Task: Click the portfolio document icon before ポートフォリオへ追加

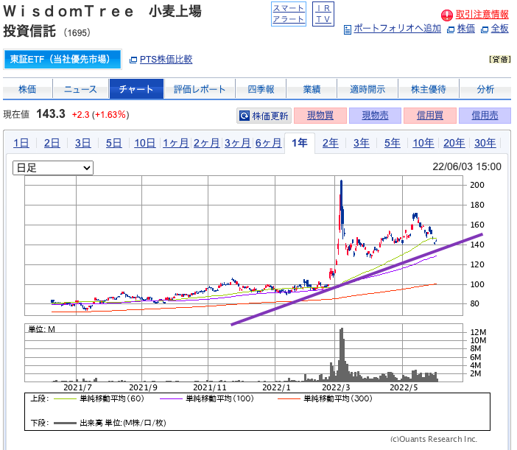Action: coord(347,29)
